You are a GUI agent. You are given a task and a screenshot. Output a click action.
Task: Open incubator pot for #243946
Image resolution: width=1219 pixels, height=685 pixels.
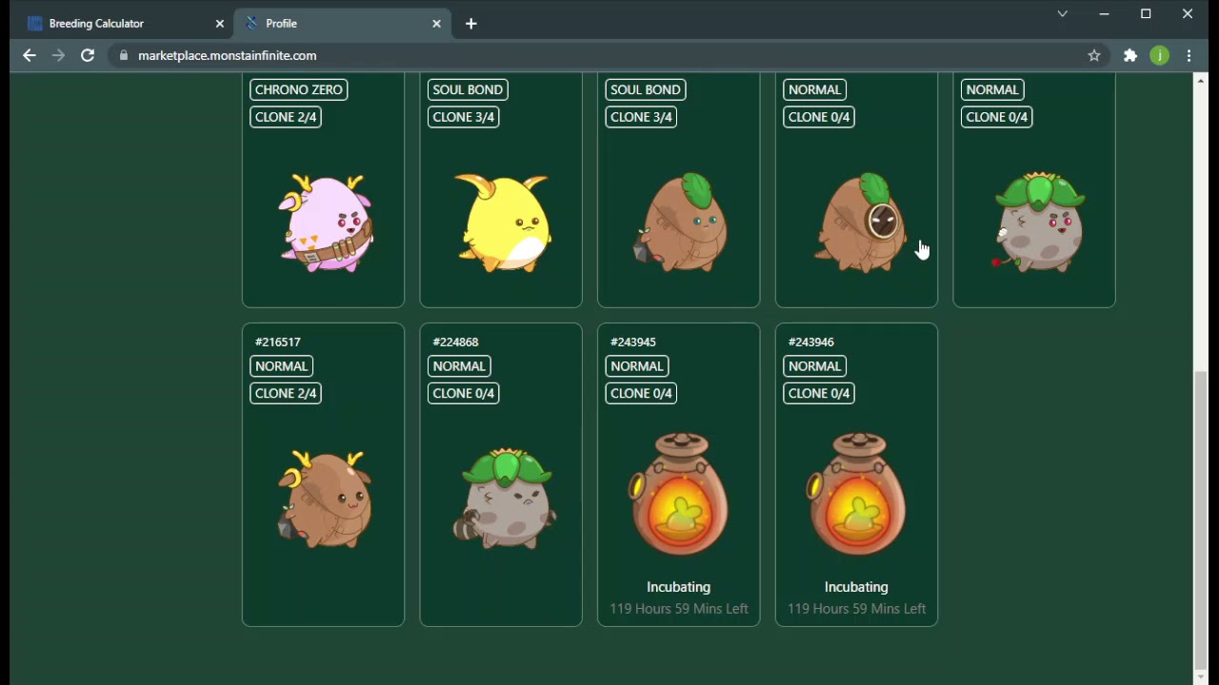pos(856,494)
